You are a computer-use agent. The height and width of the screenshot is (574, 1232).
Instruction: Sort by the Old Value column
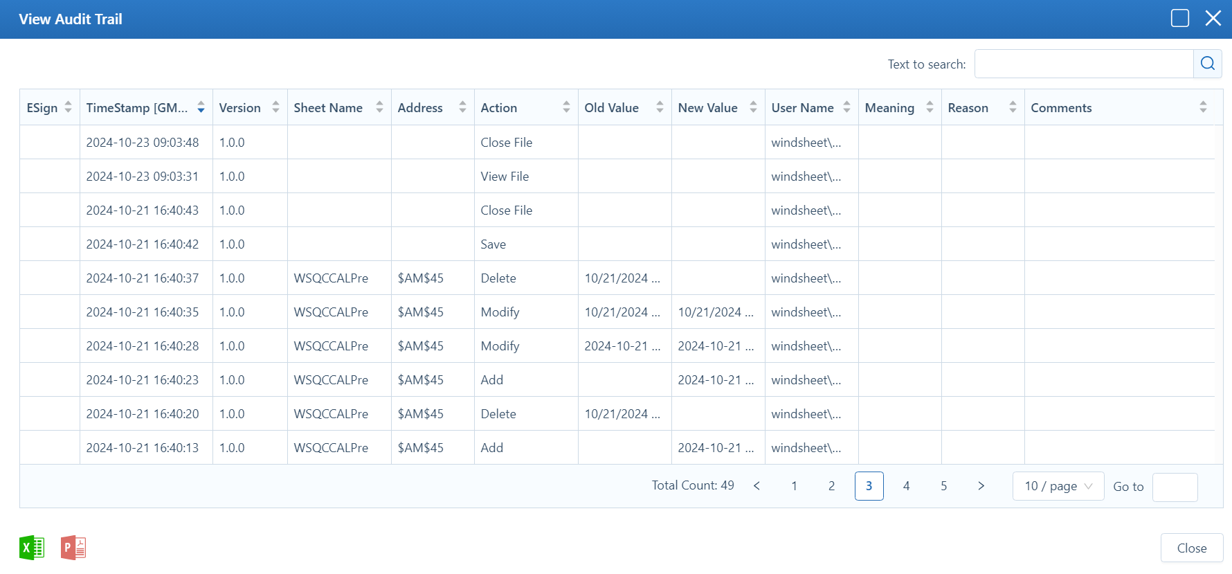click(x=660, y=107)
